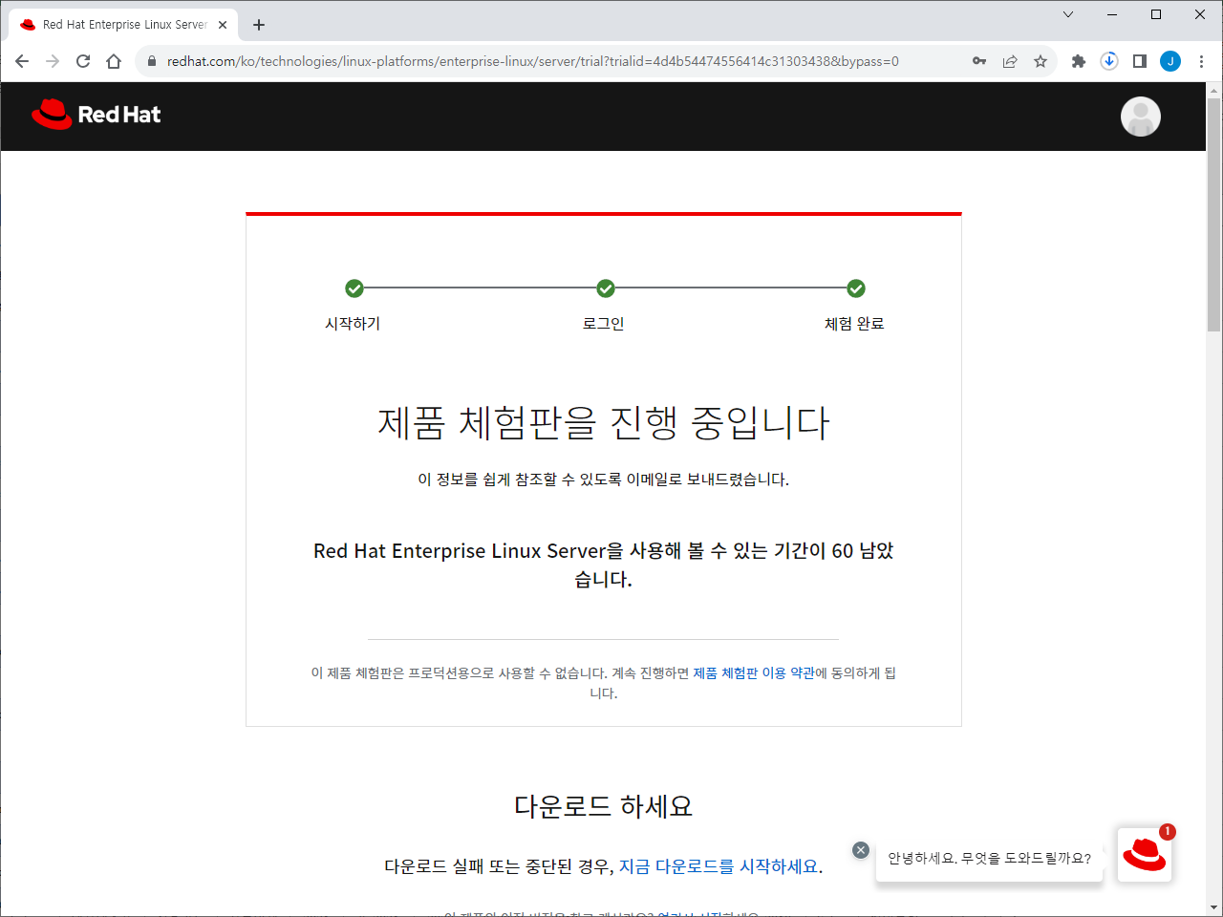Dismiss the chat greeting bubble
1223x917 pixels.
tap(861, 850)
